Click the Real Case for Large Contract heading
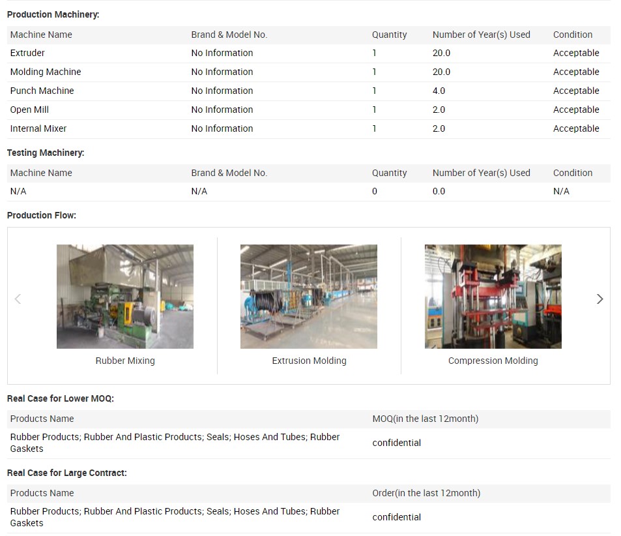Image resolution: width=621 pixels, height=536 pixels. (x=67, y=473)
